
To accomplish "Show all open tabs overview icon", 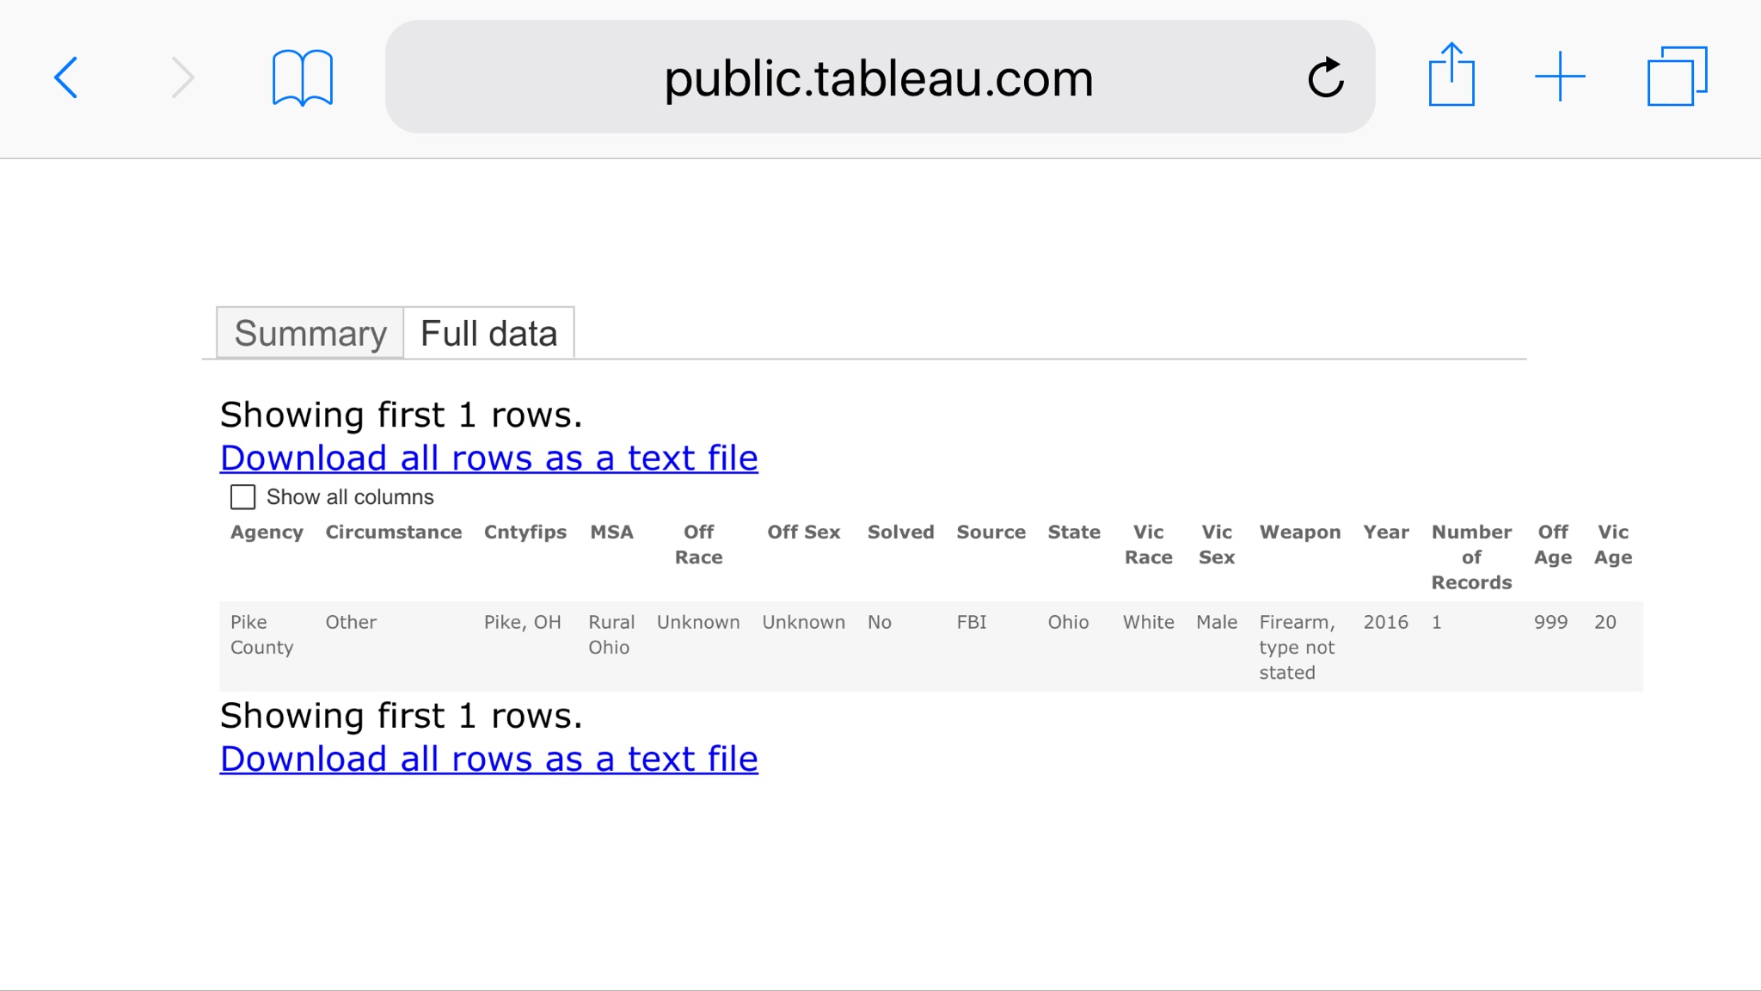I will 1676,77.
